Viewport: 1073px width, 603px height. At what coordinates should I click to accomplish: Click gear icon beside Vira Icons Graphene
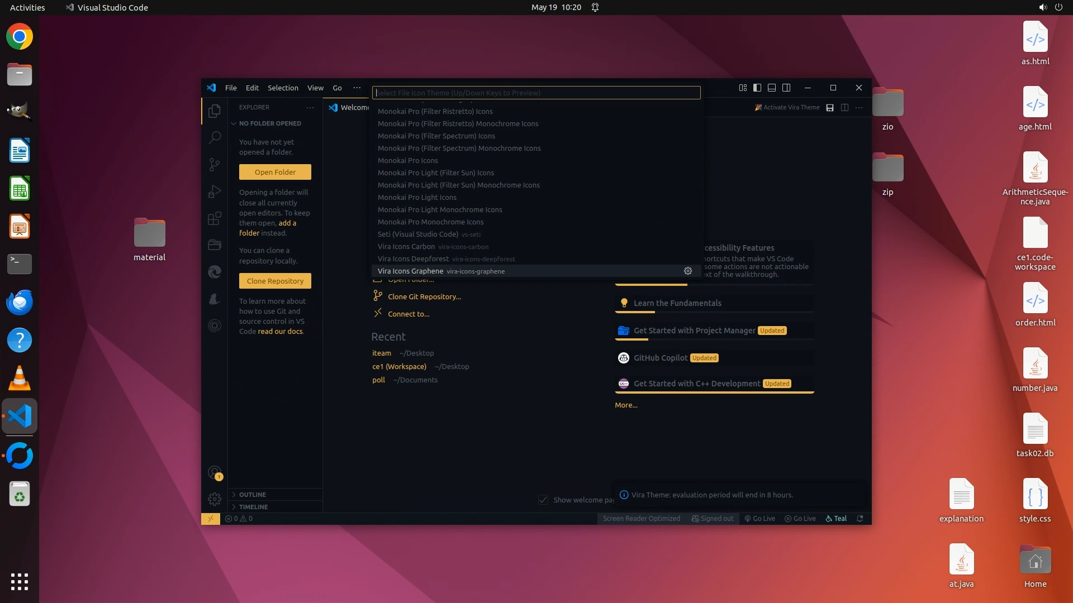tap(688, 271)
